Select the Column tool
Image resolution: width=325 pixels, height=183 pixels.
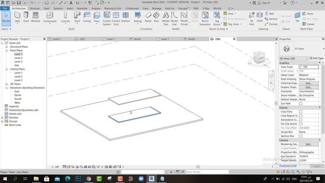(x=66, y=18)
